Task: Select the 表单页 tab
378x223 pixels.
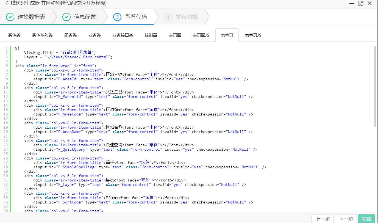Action: tap(227, 35)
